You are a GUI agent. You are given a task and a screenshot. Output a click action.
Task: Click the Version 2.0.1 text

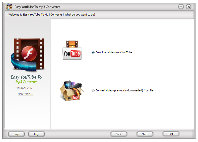point(25,88)
